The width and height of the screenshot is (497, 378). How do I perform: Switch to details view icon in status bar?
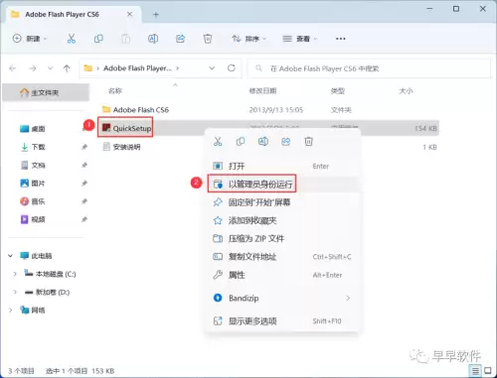[x=475, y=370]
